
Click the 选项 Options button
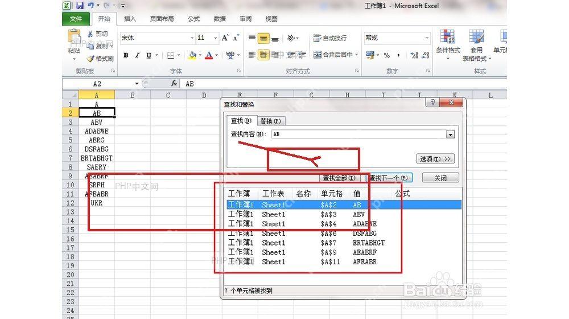click(435, 159)
